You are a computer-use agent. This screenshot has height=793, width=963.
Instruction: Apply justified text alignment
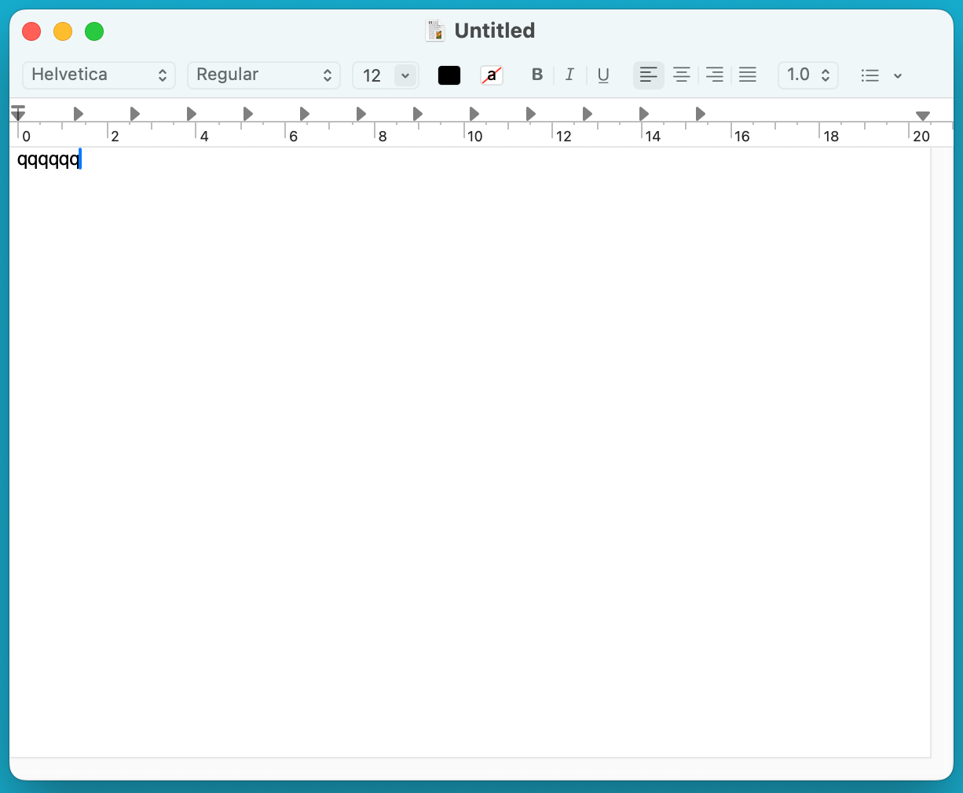pos(747,75)
